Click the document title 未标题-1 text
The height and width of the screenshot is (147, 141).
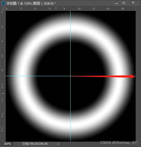point(13,4)
